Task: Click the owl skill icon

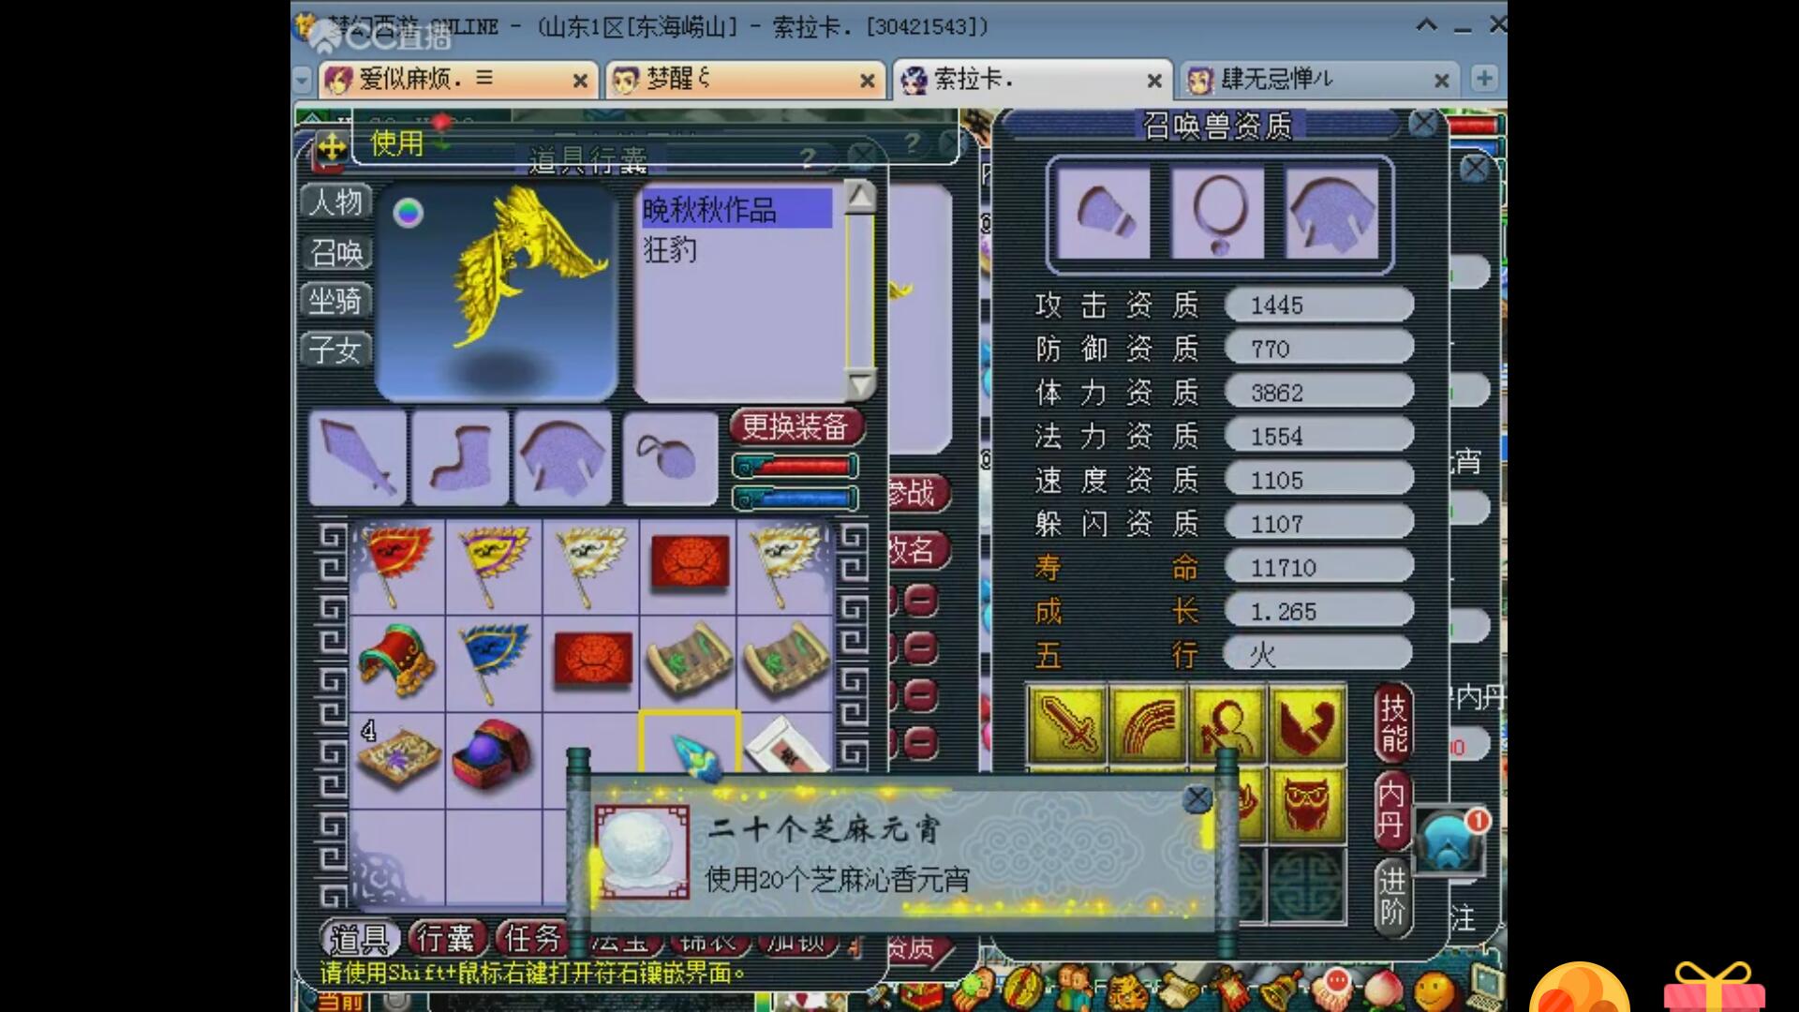Action: point(1307,805)
